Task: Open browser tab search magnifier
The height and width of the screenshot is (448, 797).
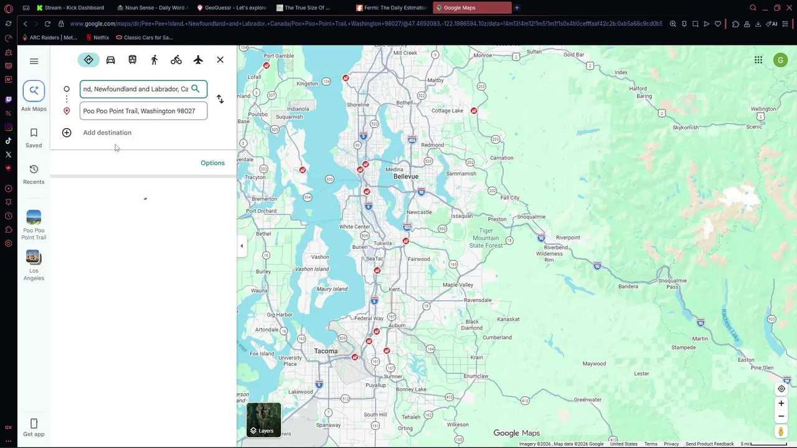Action: coord(753,7)
